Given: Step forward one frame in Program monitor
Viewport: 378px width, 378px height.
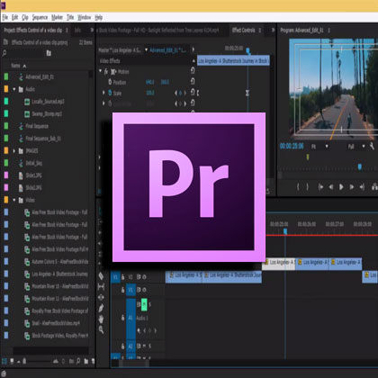Looking at the screenshot, I should coord(352,187).
